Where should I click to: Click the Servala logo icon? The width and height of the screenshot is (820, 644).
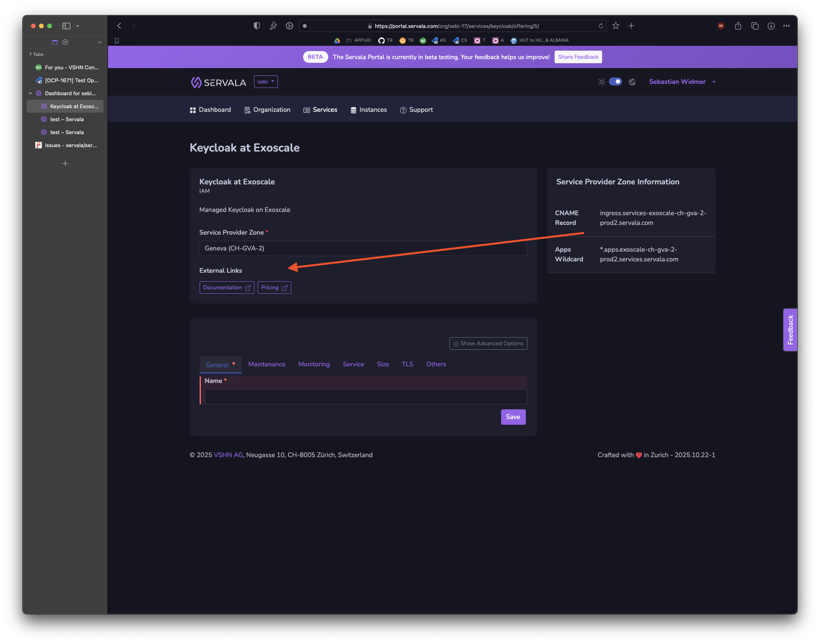click(196, 82)
